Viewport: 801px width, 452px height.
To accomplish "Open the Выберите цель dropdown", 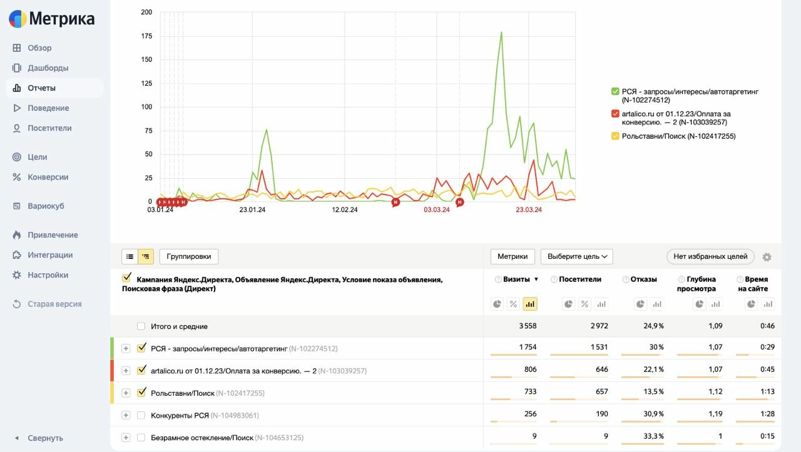I will click(x=576, y=256).
